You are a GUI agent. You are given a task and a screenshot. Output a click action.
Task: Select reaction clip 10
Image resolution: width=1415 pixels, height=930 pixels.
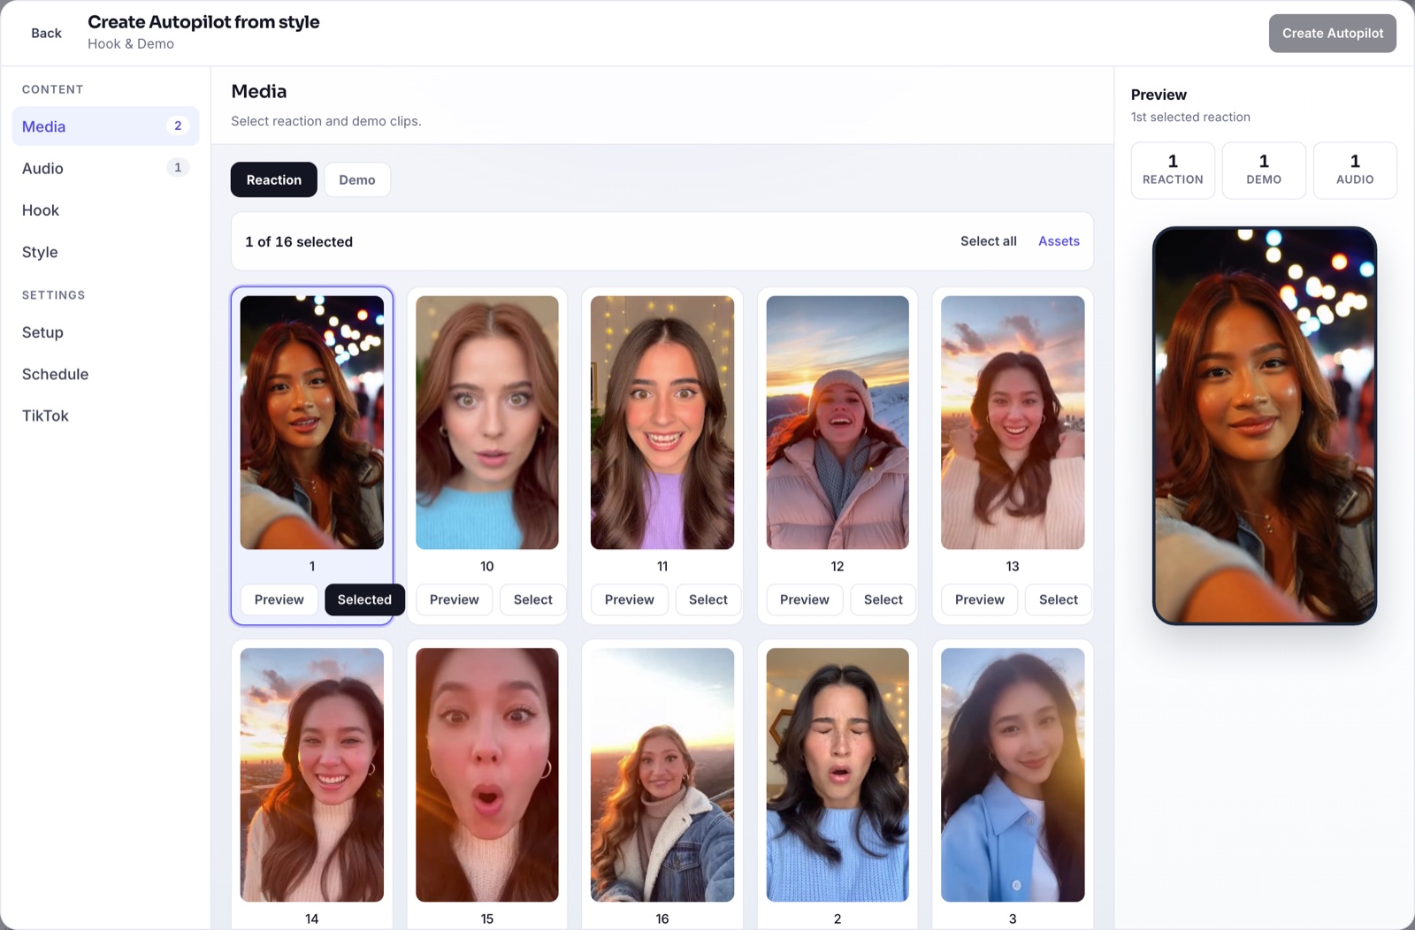tap(533, 599)
